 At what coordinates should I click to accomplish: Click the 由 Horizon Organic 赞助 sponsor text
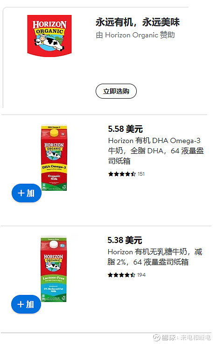[135, 35]
